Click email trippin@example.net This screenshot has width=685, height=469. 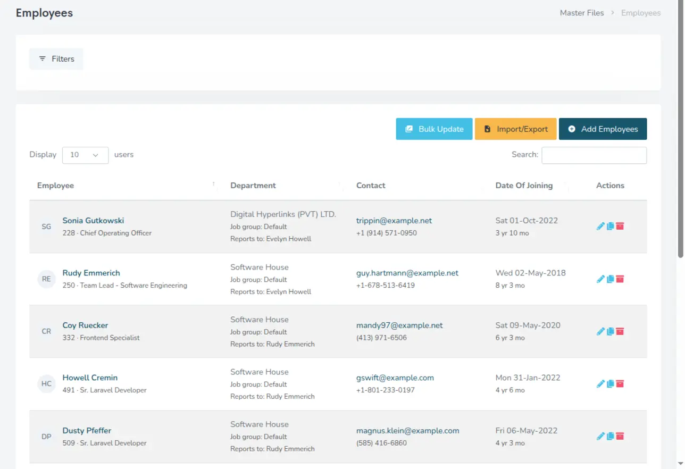[394, 221]
